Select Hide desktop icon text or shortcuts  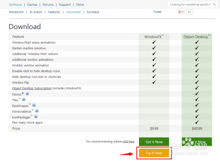[x=37, y=77]
